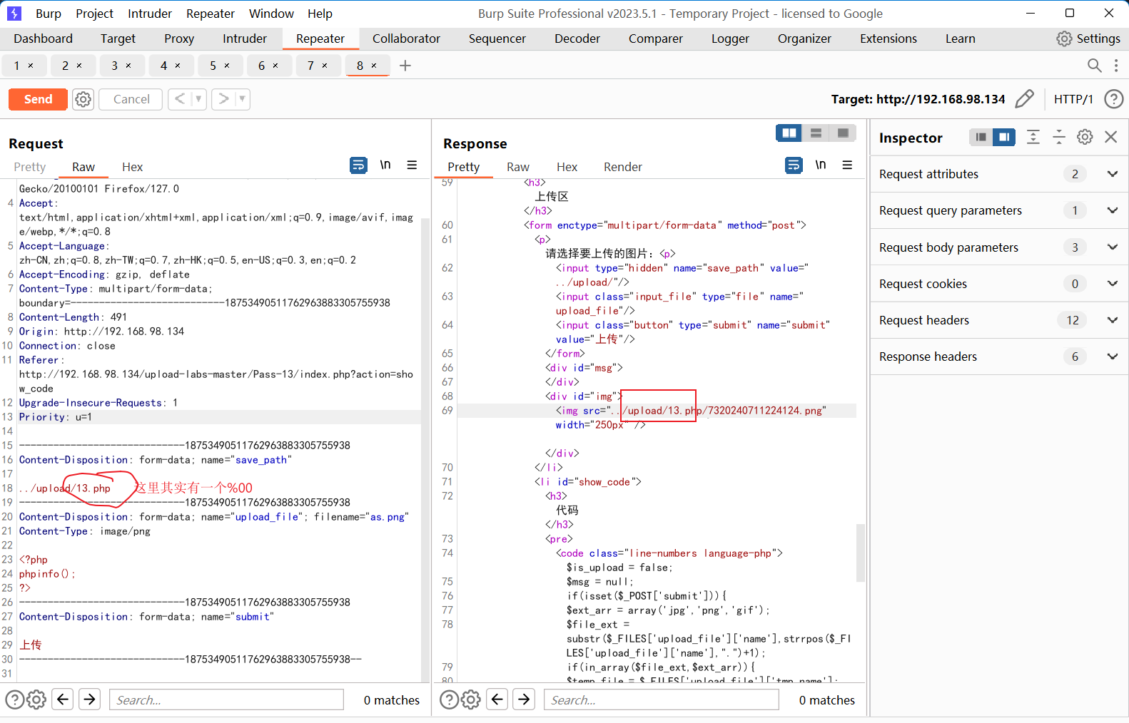Toggle response non-printable characters \n

(821, 165)
